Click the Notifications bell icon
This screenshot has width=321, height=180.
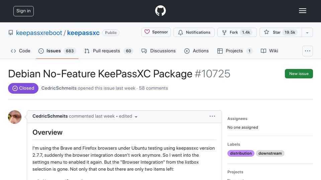180,32
